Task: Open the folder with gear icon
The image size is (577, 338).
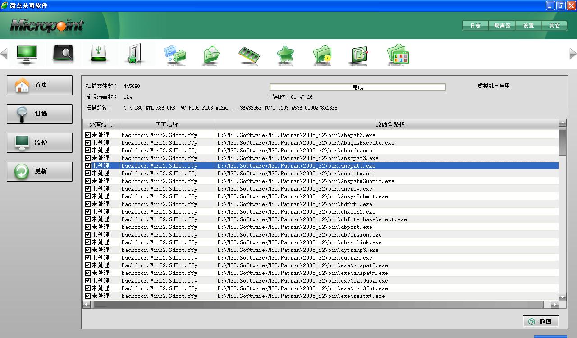Action: tap(323, 55)
